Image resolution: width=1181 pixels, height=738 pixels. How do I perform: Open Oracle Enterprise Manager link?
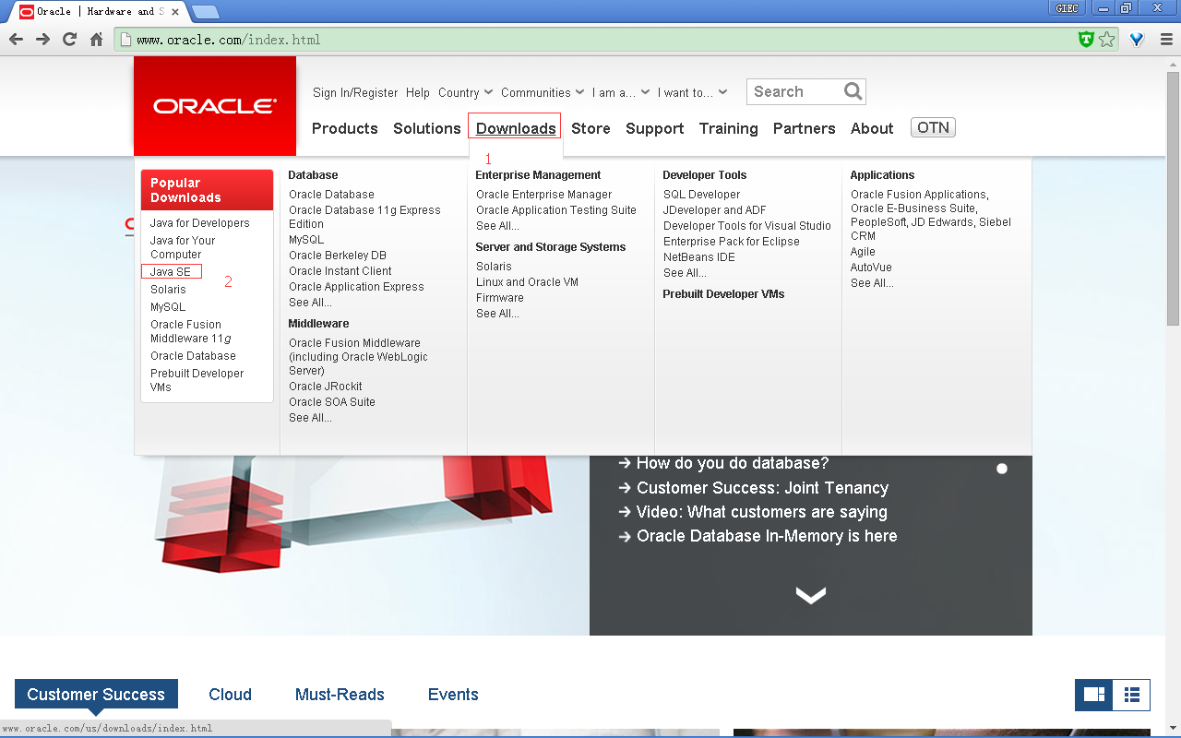tap(544, 195)
